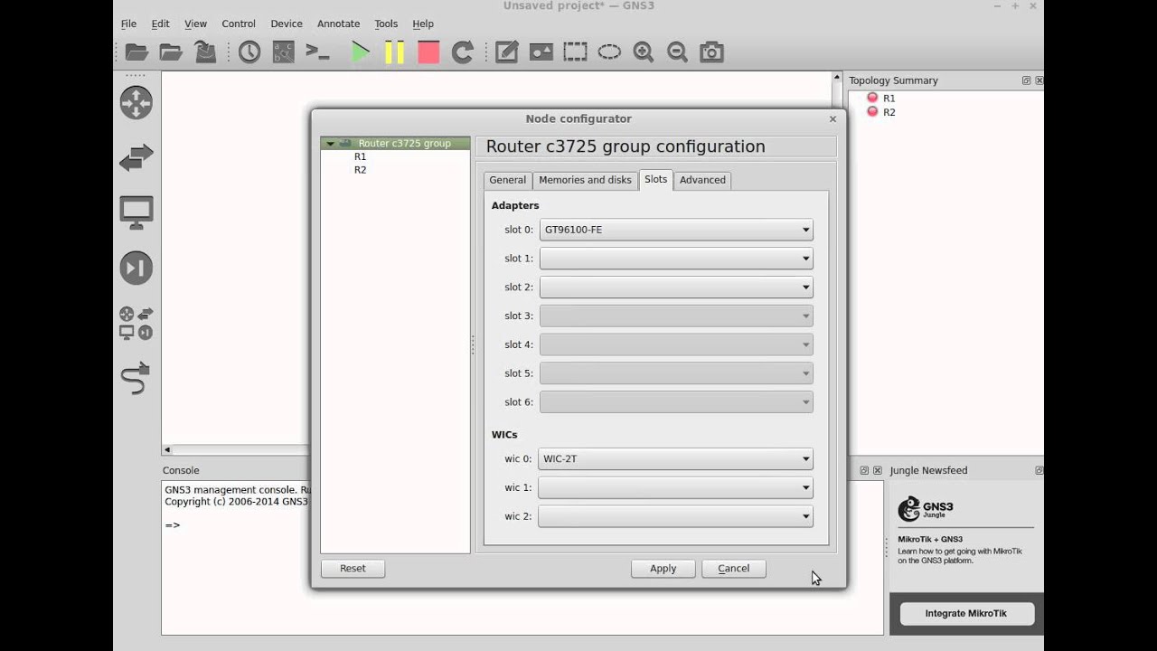Click the canvas vertical scrollbar up arrow
The image size is (1157, 651).
[x=837, y=78]
